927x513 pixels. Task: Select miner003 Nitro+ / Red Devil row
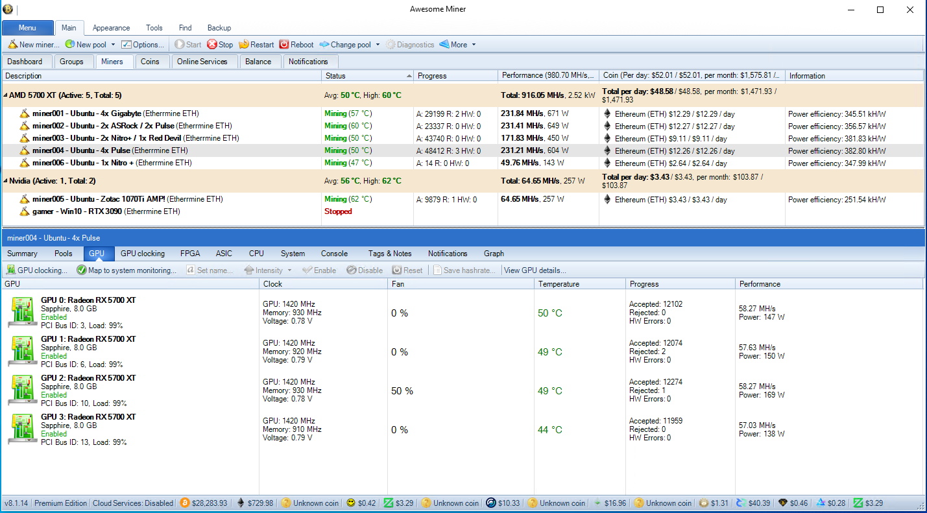(463, 138)
